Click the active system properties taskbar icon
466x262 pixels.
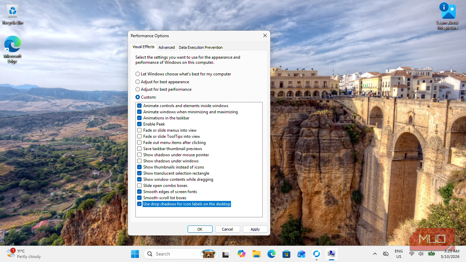pos(332,254)
